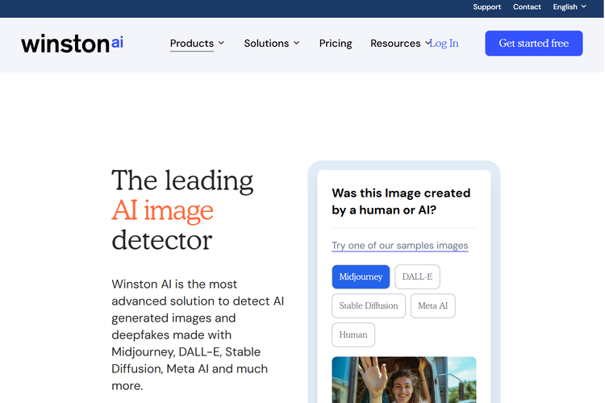Open the Resources menu

coord(395,44)
